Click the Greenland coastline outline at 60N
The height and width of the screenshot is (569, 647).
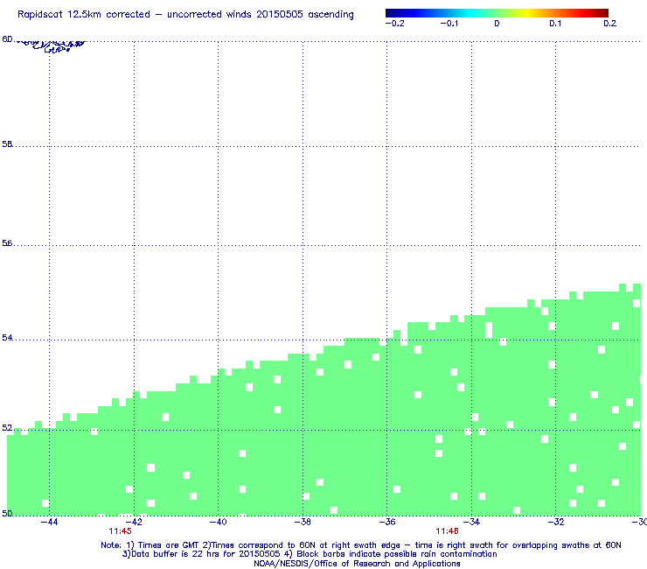(51, 46)
